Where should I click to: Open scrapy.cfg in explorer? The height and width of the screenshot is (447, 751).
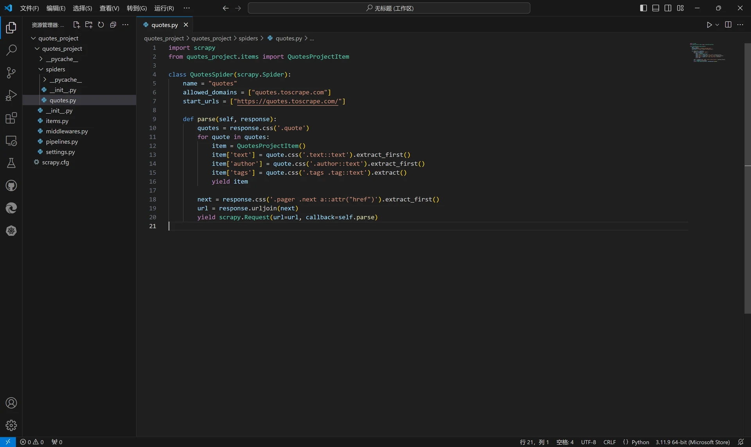pos(79,162)
